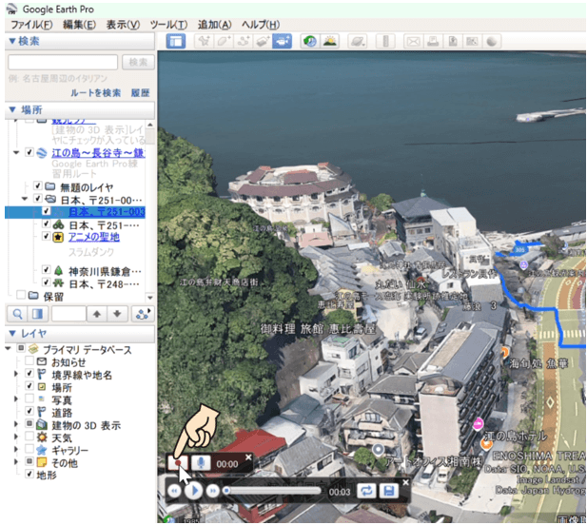The height and width of the screenshot is (525, 587).
Task: Click the tour playback progress slider
Action: click(276, 491)
